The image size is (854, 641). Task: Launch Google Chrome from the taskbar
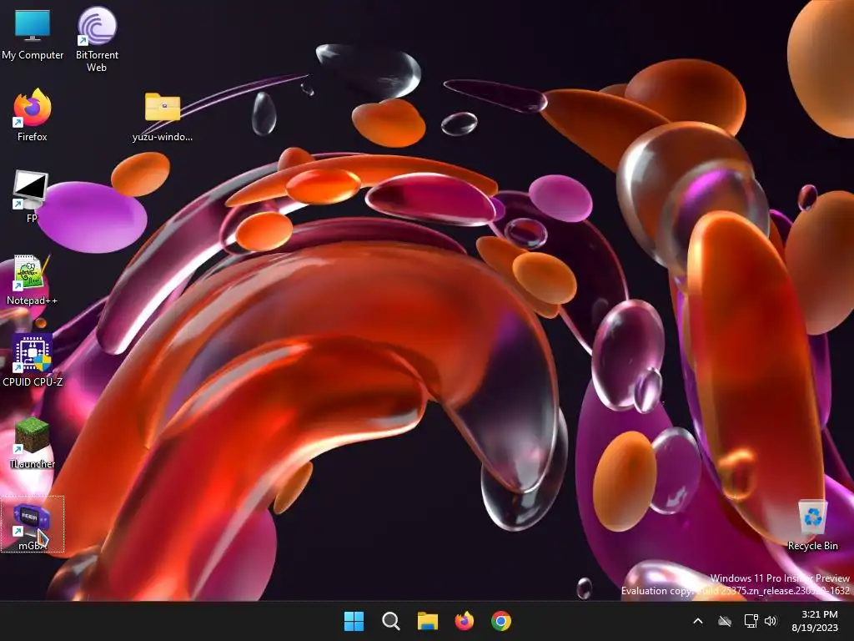pos(501,621)
